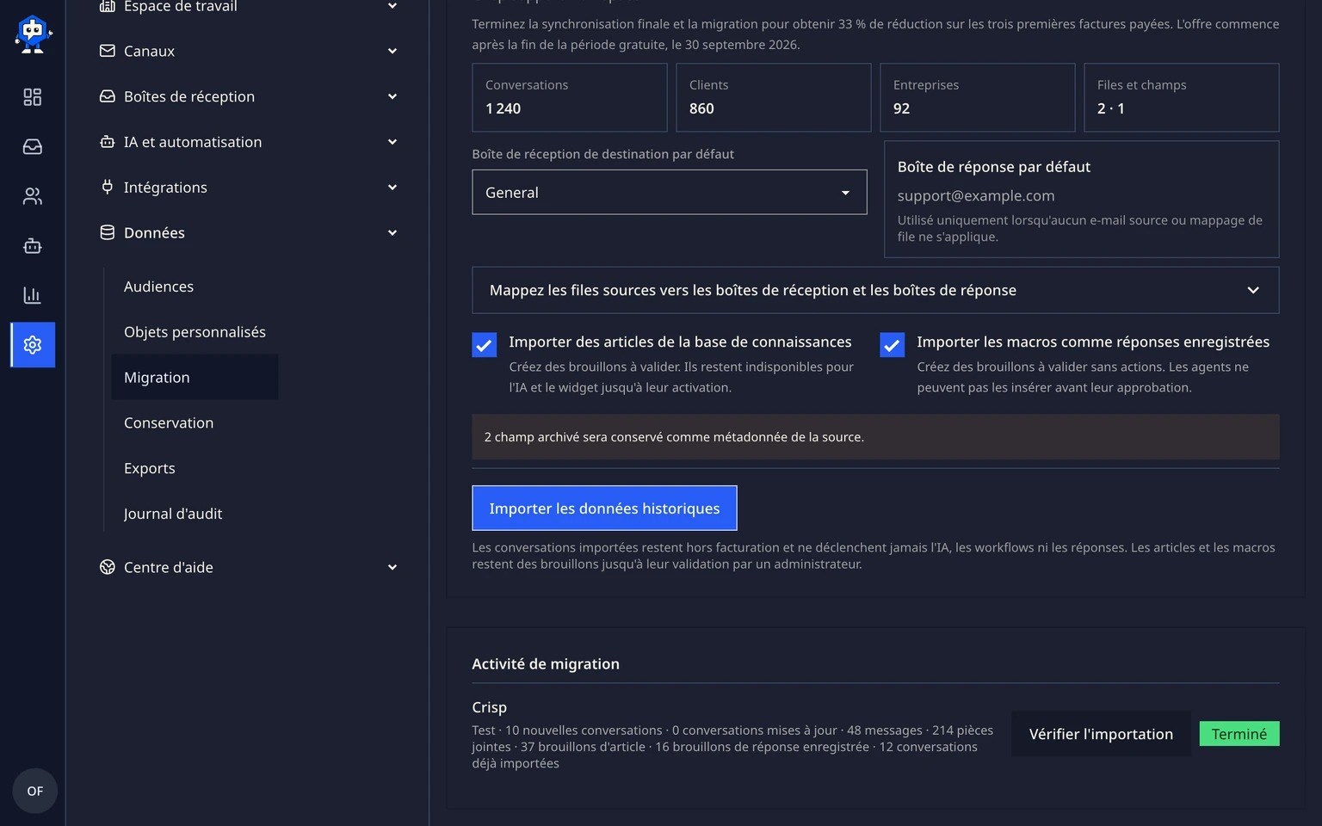Click the Canaux envelope icon
This screenshot has width=1322, height=826.
pyautogui.click(x=108, y=51)
